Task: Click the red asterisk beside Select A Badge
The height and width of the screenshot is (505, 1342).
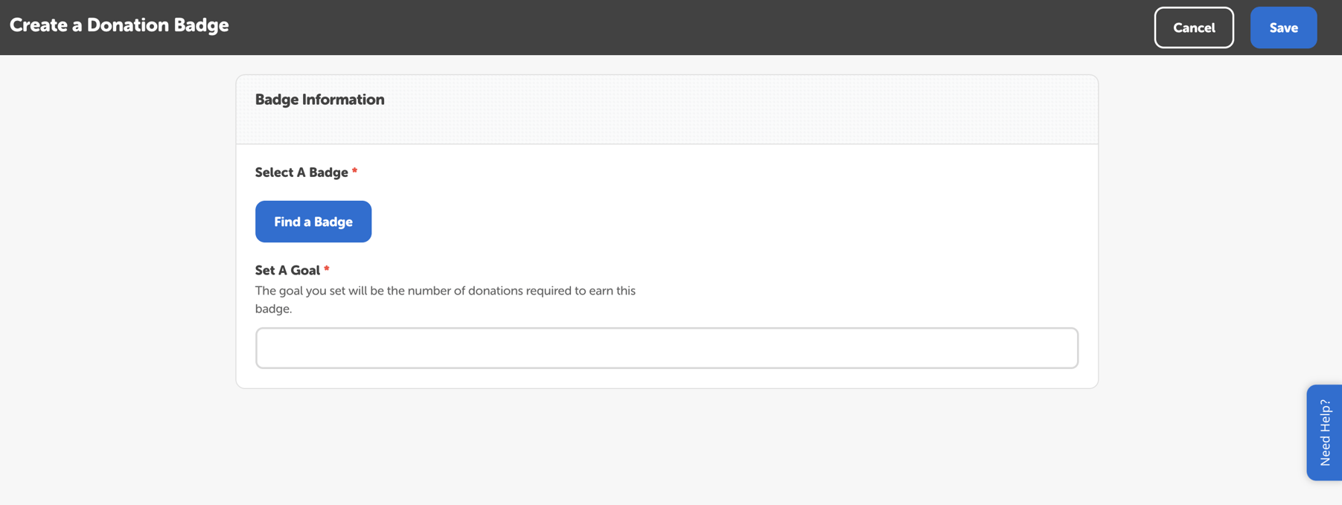Action: 354,172
